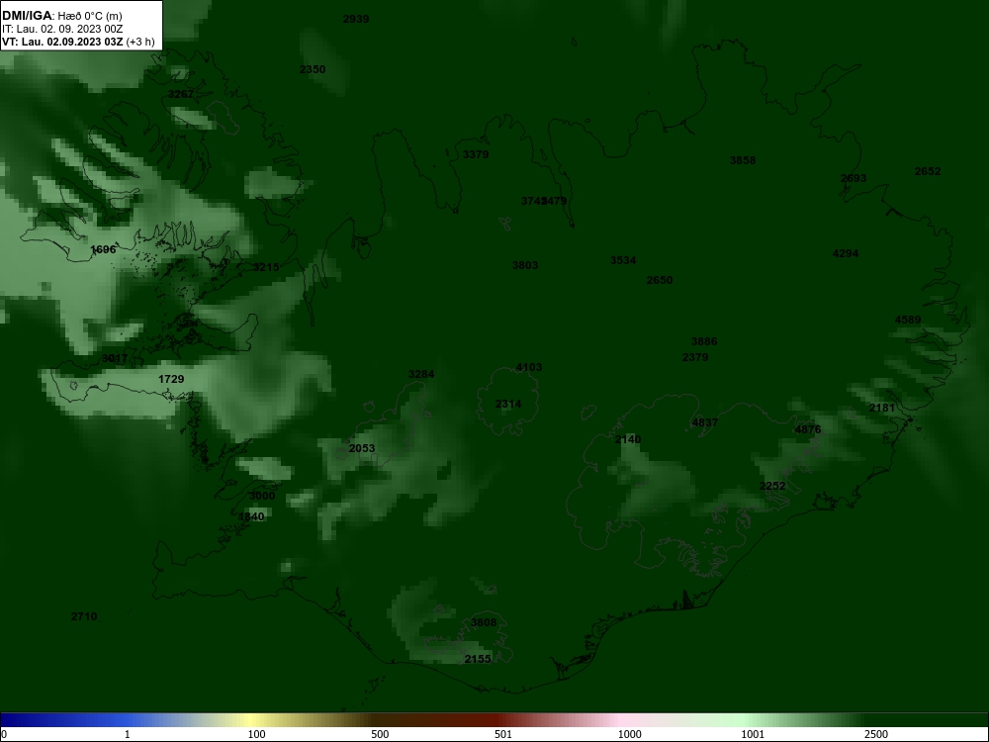The image size is (989, 742).
Task: Select the 1696 value label
Action: pyautogui.click(x=103, y=250)
